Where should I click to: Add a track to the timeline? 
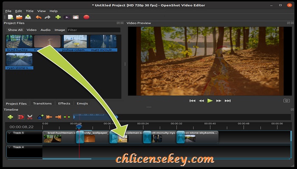[x=11, y=117]
